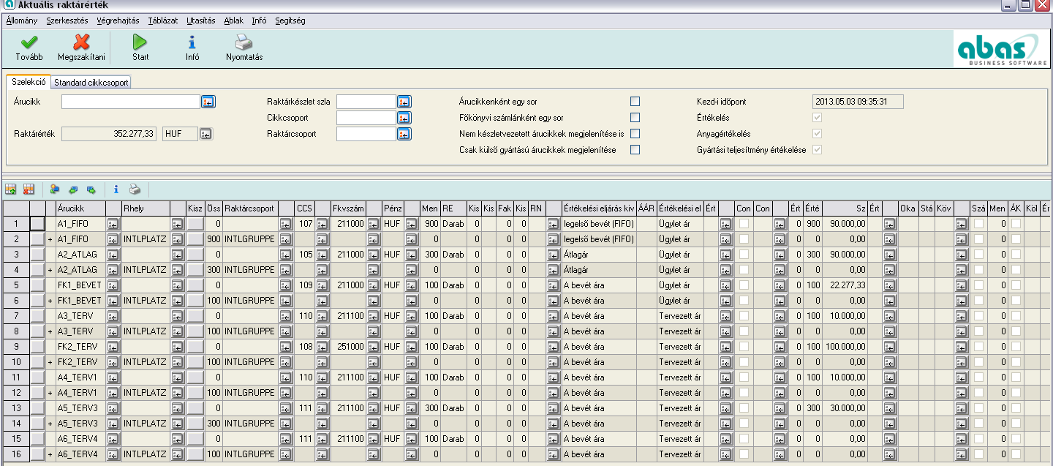Click the lookup icon after Fkvszám 251000
This screenshot has width=1053, height=466.
point(373,346)
